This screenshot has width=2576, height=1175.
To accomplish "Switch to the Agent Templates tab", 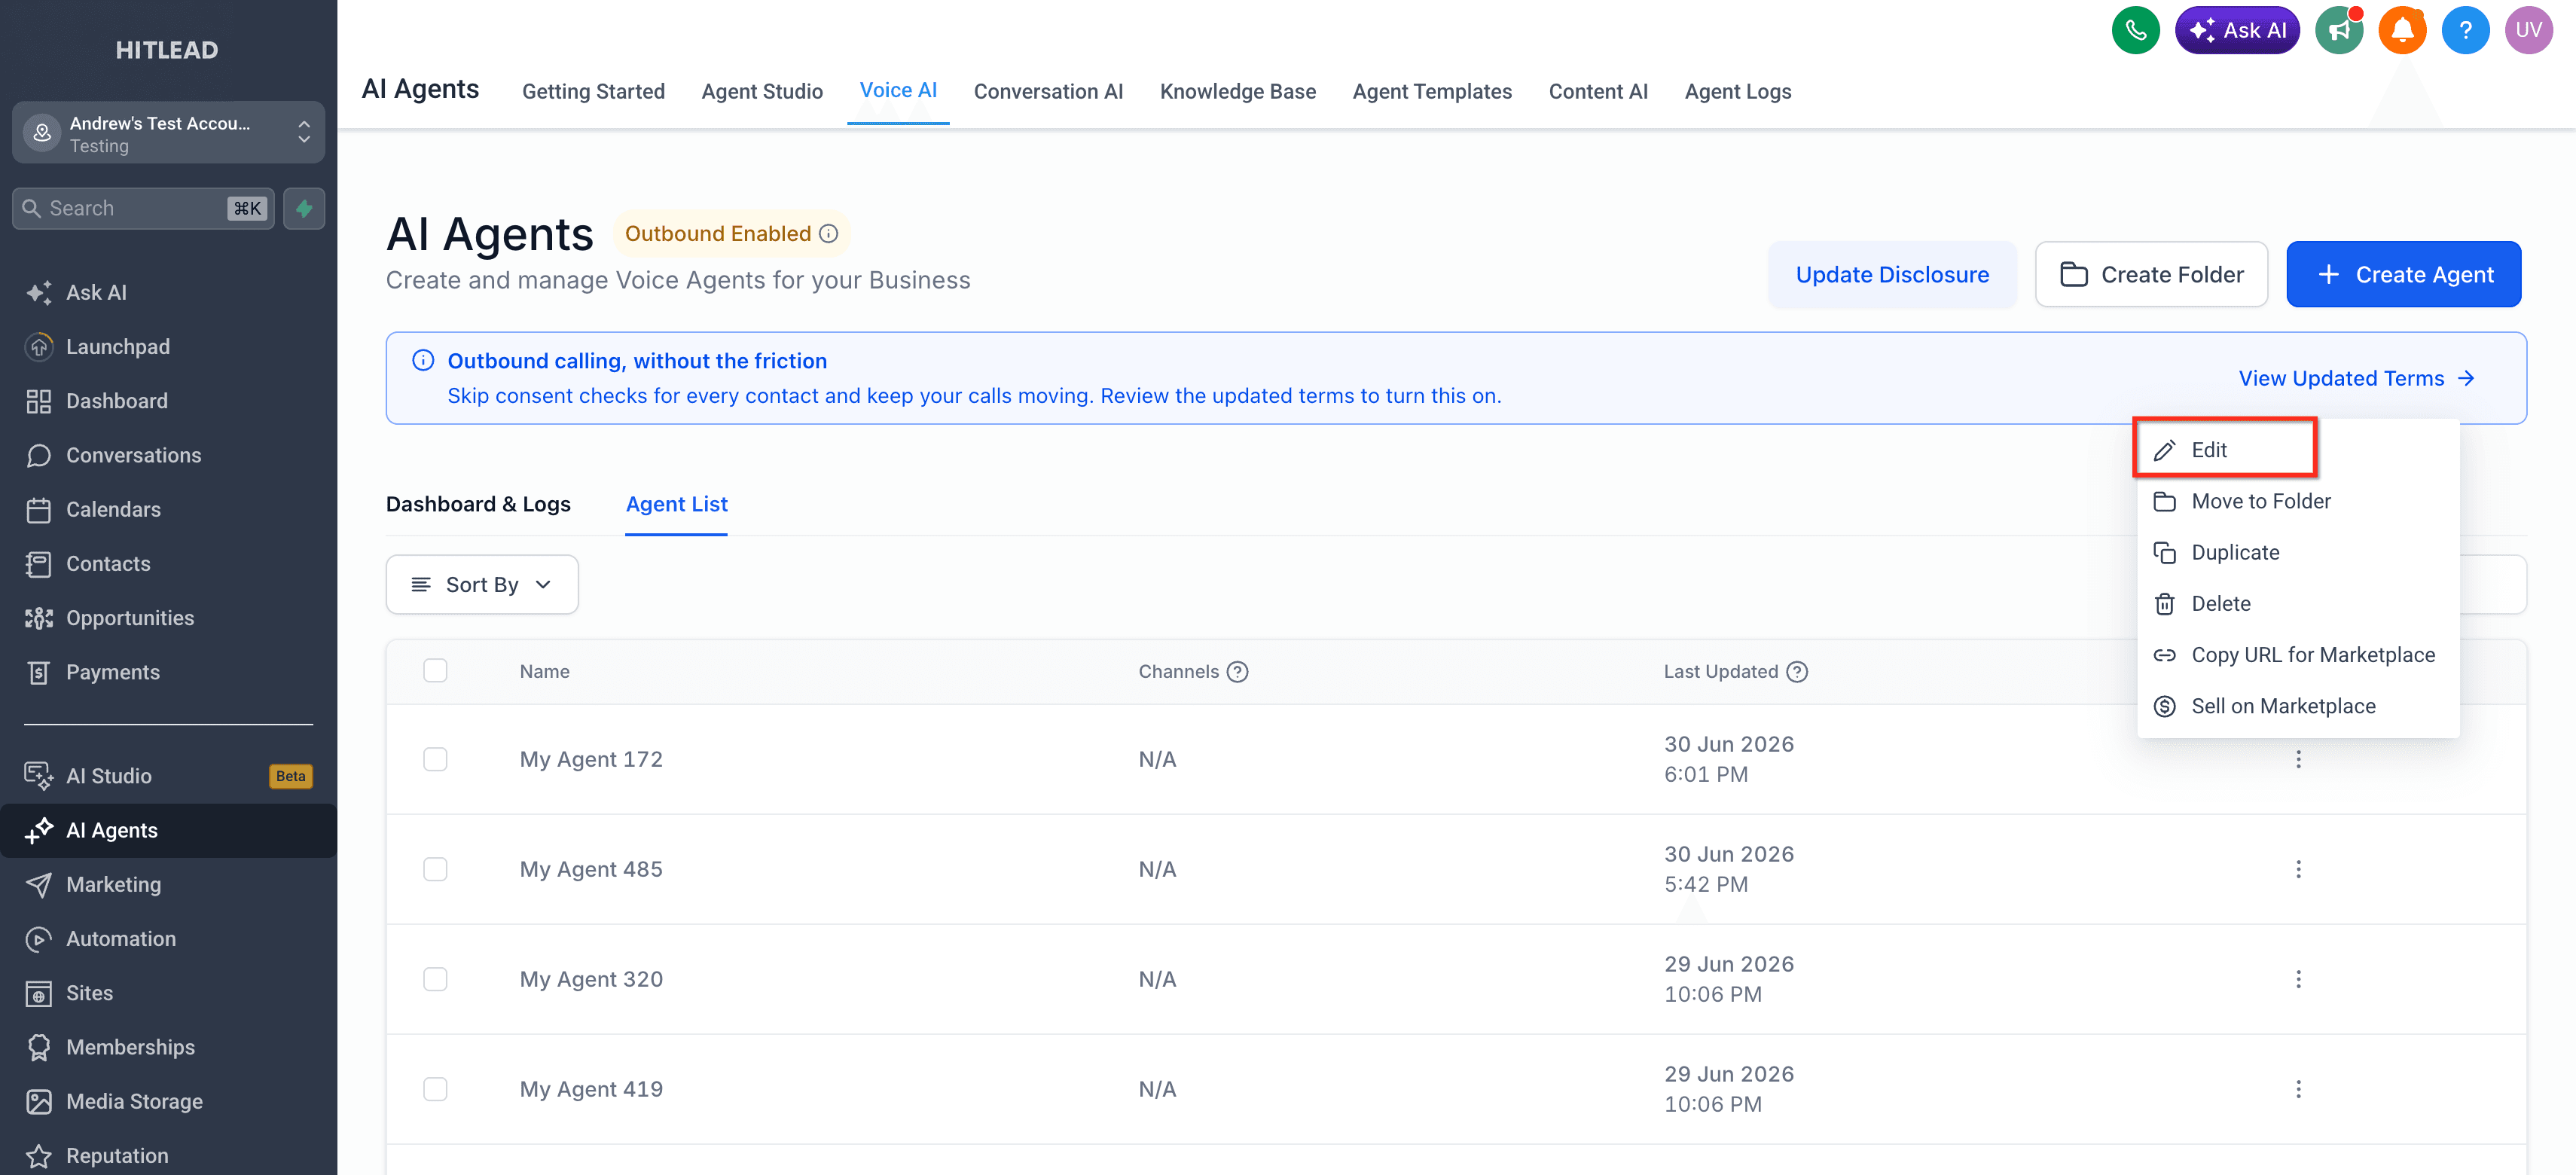I will 1432,91.
